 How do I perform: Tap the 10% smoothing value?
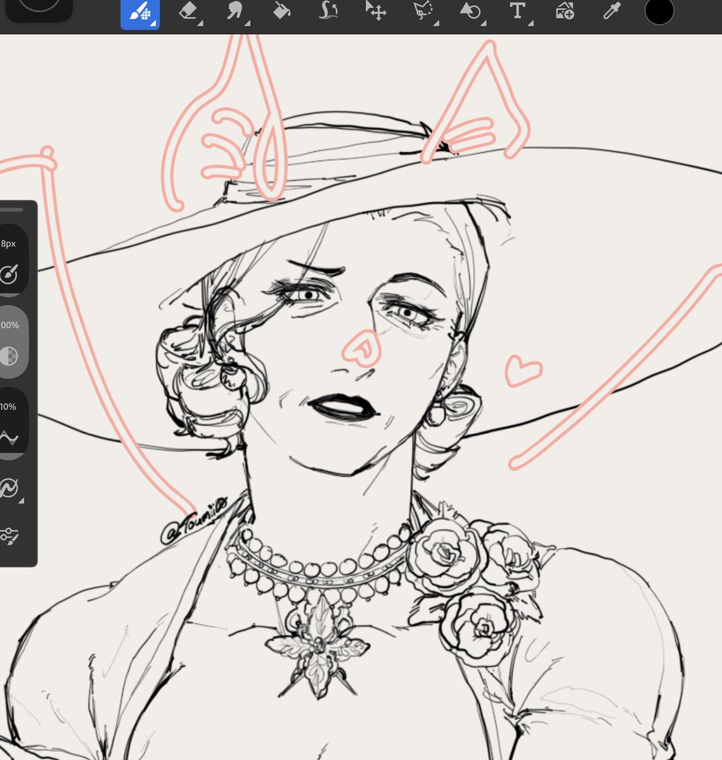click(8, 407)
